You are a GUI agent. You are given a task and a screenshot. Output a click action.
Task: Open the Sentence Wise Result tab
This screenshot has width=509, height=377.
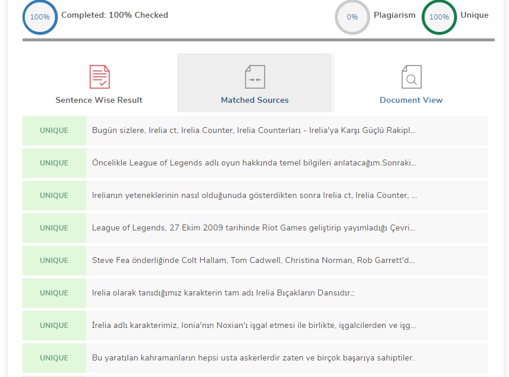point(99,100)
